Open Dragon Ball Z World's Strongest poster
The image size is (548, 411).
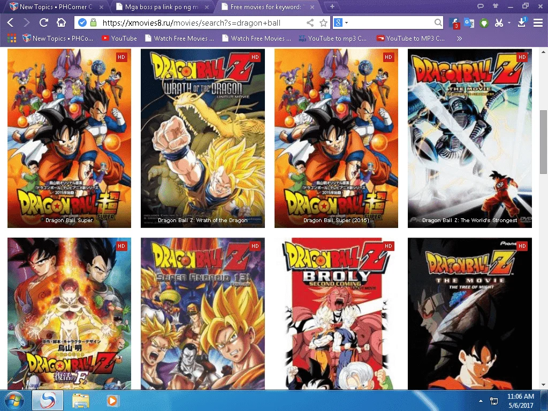pos(470,138)
